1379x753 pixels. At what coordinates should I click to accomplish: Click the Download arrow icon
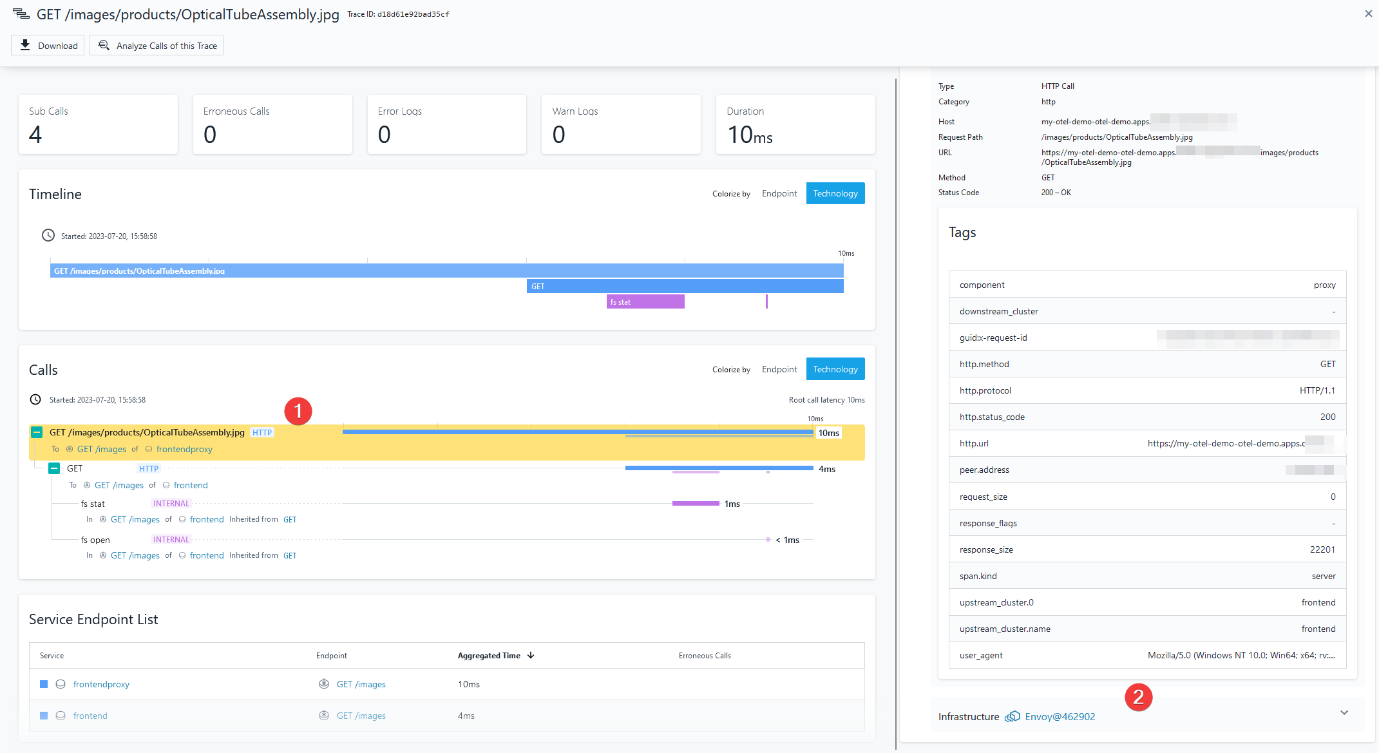click(x=25, y=45)
